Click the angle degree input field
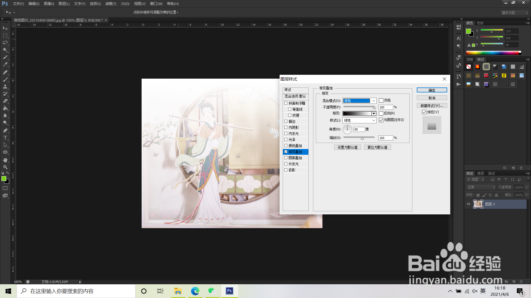The width and height of the screenshot is (531, 298). click(x=359, y=129)
